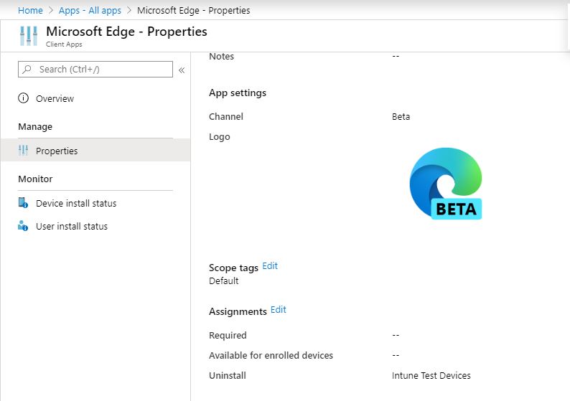Go to Home in the breadcrumb
The image size is (570, 401).
30,11
